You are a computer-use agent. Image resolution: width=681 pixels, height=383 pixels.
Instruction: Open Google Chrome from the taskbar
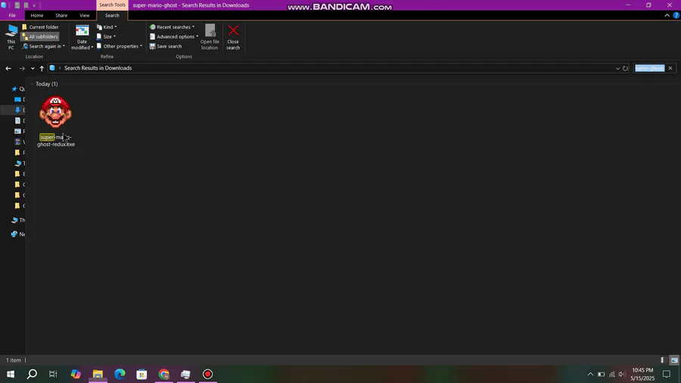pyautogui.click(x=163, y=374)
